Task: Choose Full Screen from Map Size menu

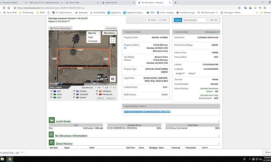Action: (93, 41)
